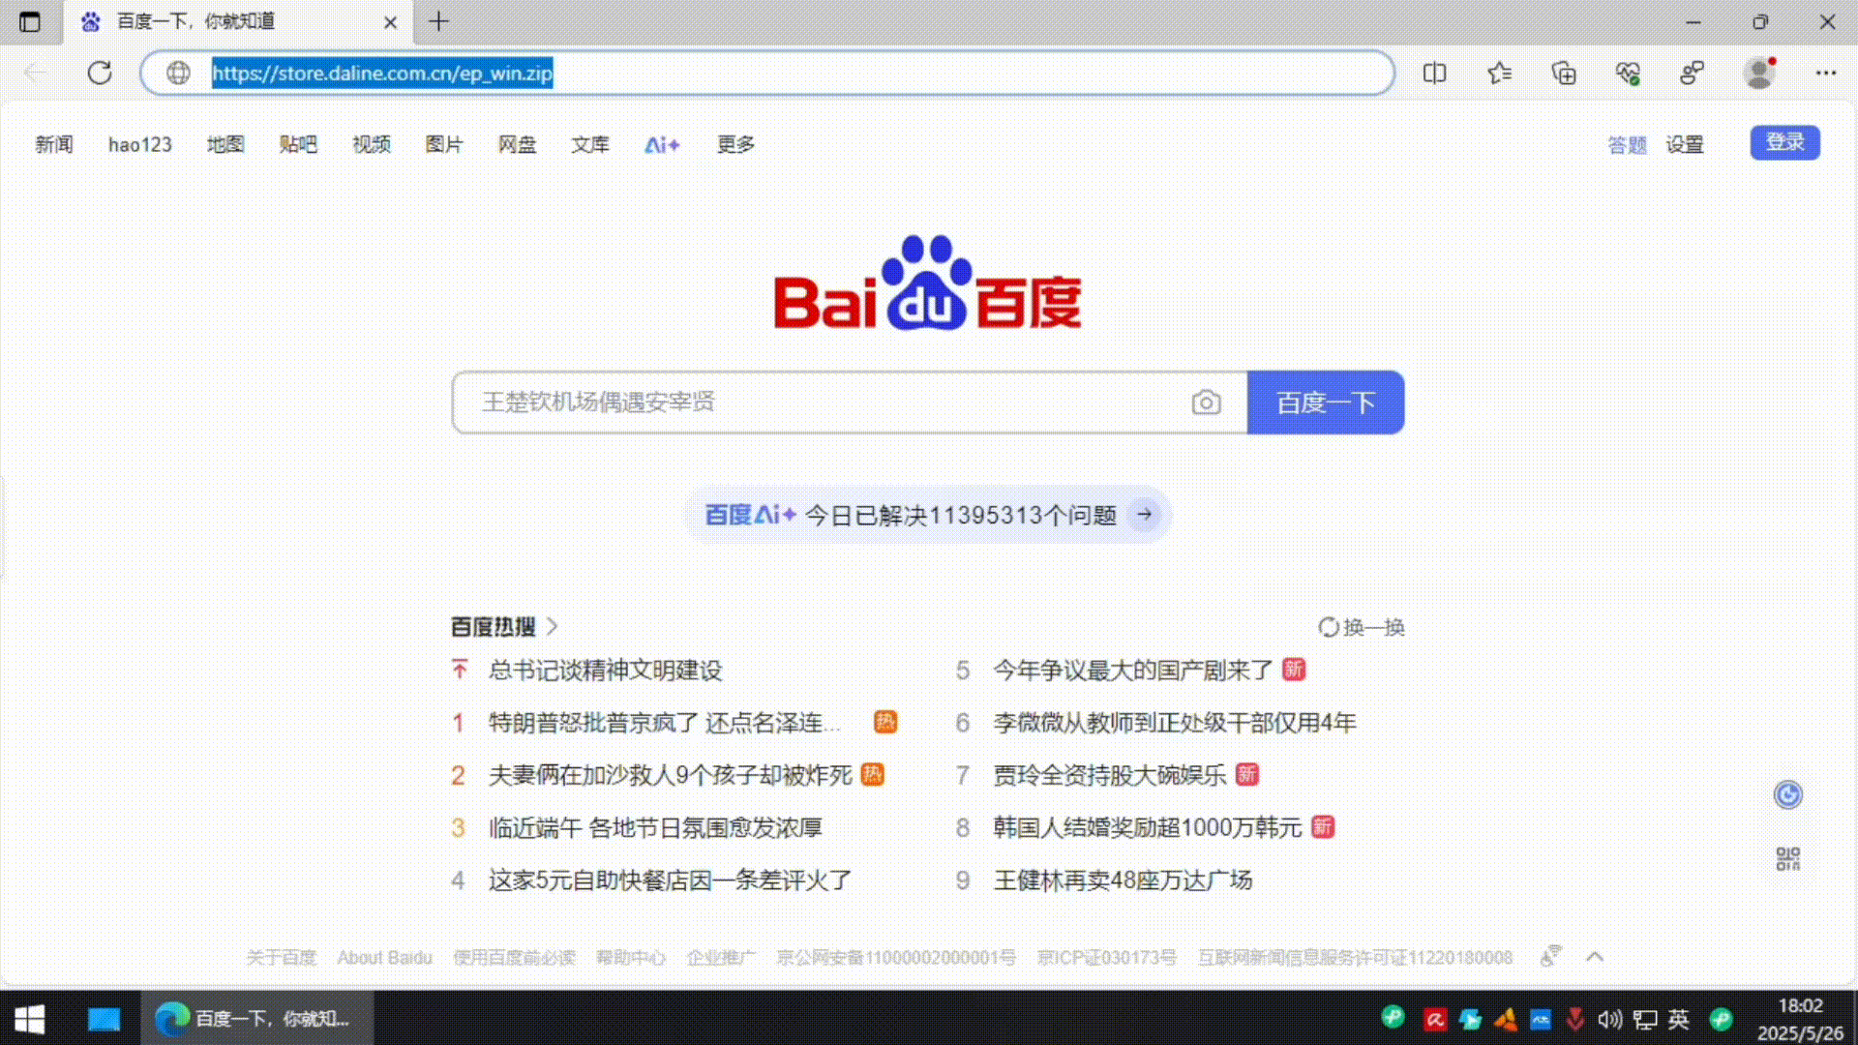Open split screen view
The height and width of the screenshot is (1045, 1858).
click(1434, 73)
